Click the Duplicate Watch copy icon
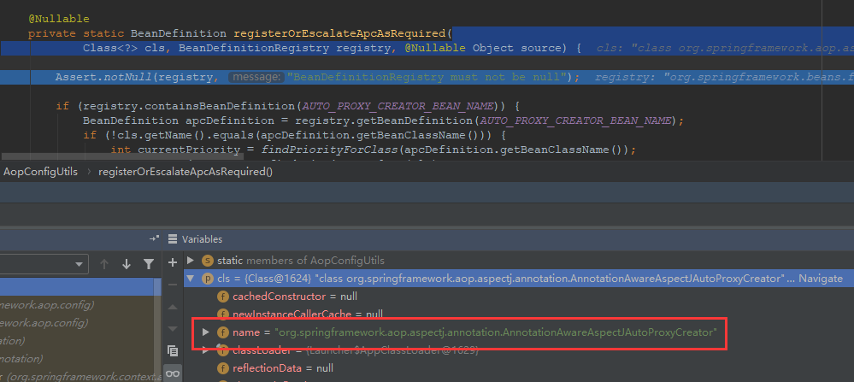The image size is (854, 382). click(173, 350)
